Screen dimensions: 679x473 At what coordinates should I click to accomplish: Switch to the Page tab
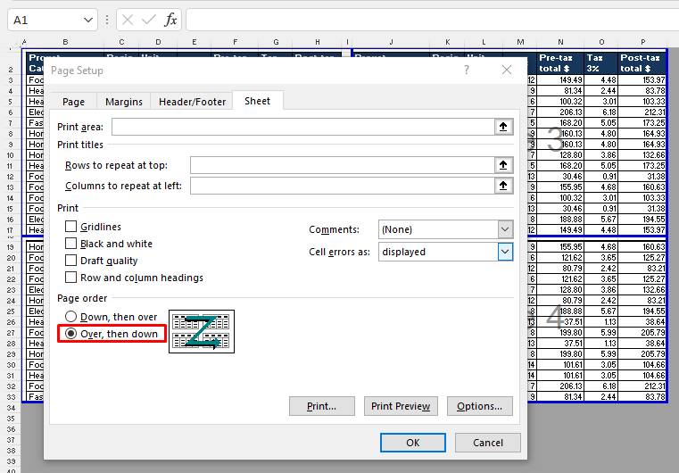coord(74,102)
